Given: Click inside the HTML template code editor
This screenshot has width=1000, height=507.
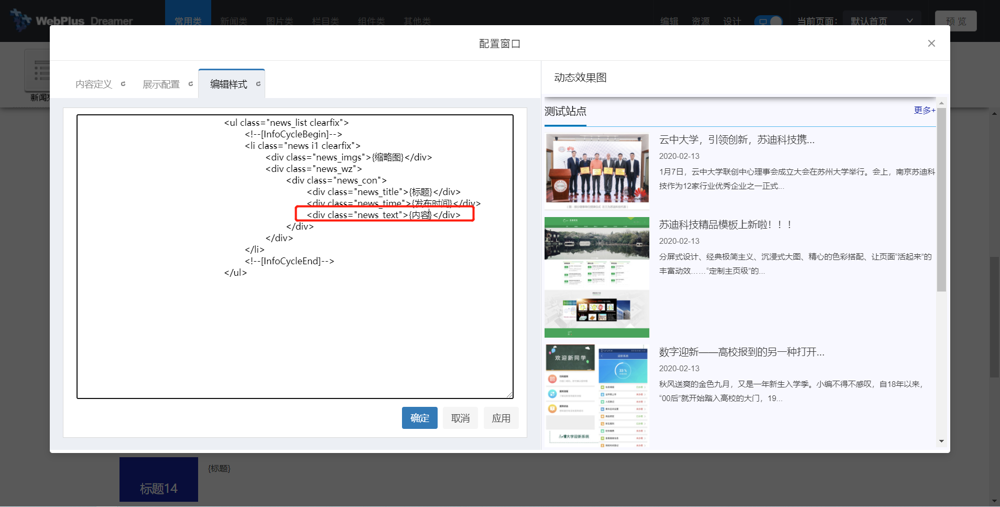Looking at the screenshot, I should pyautogui.click(x=295, y=325).
